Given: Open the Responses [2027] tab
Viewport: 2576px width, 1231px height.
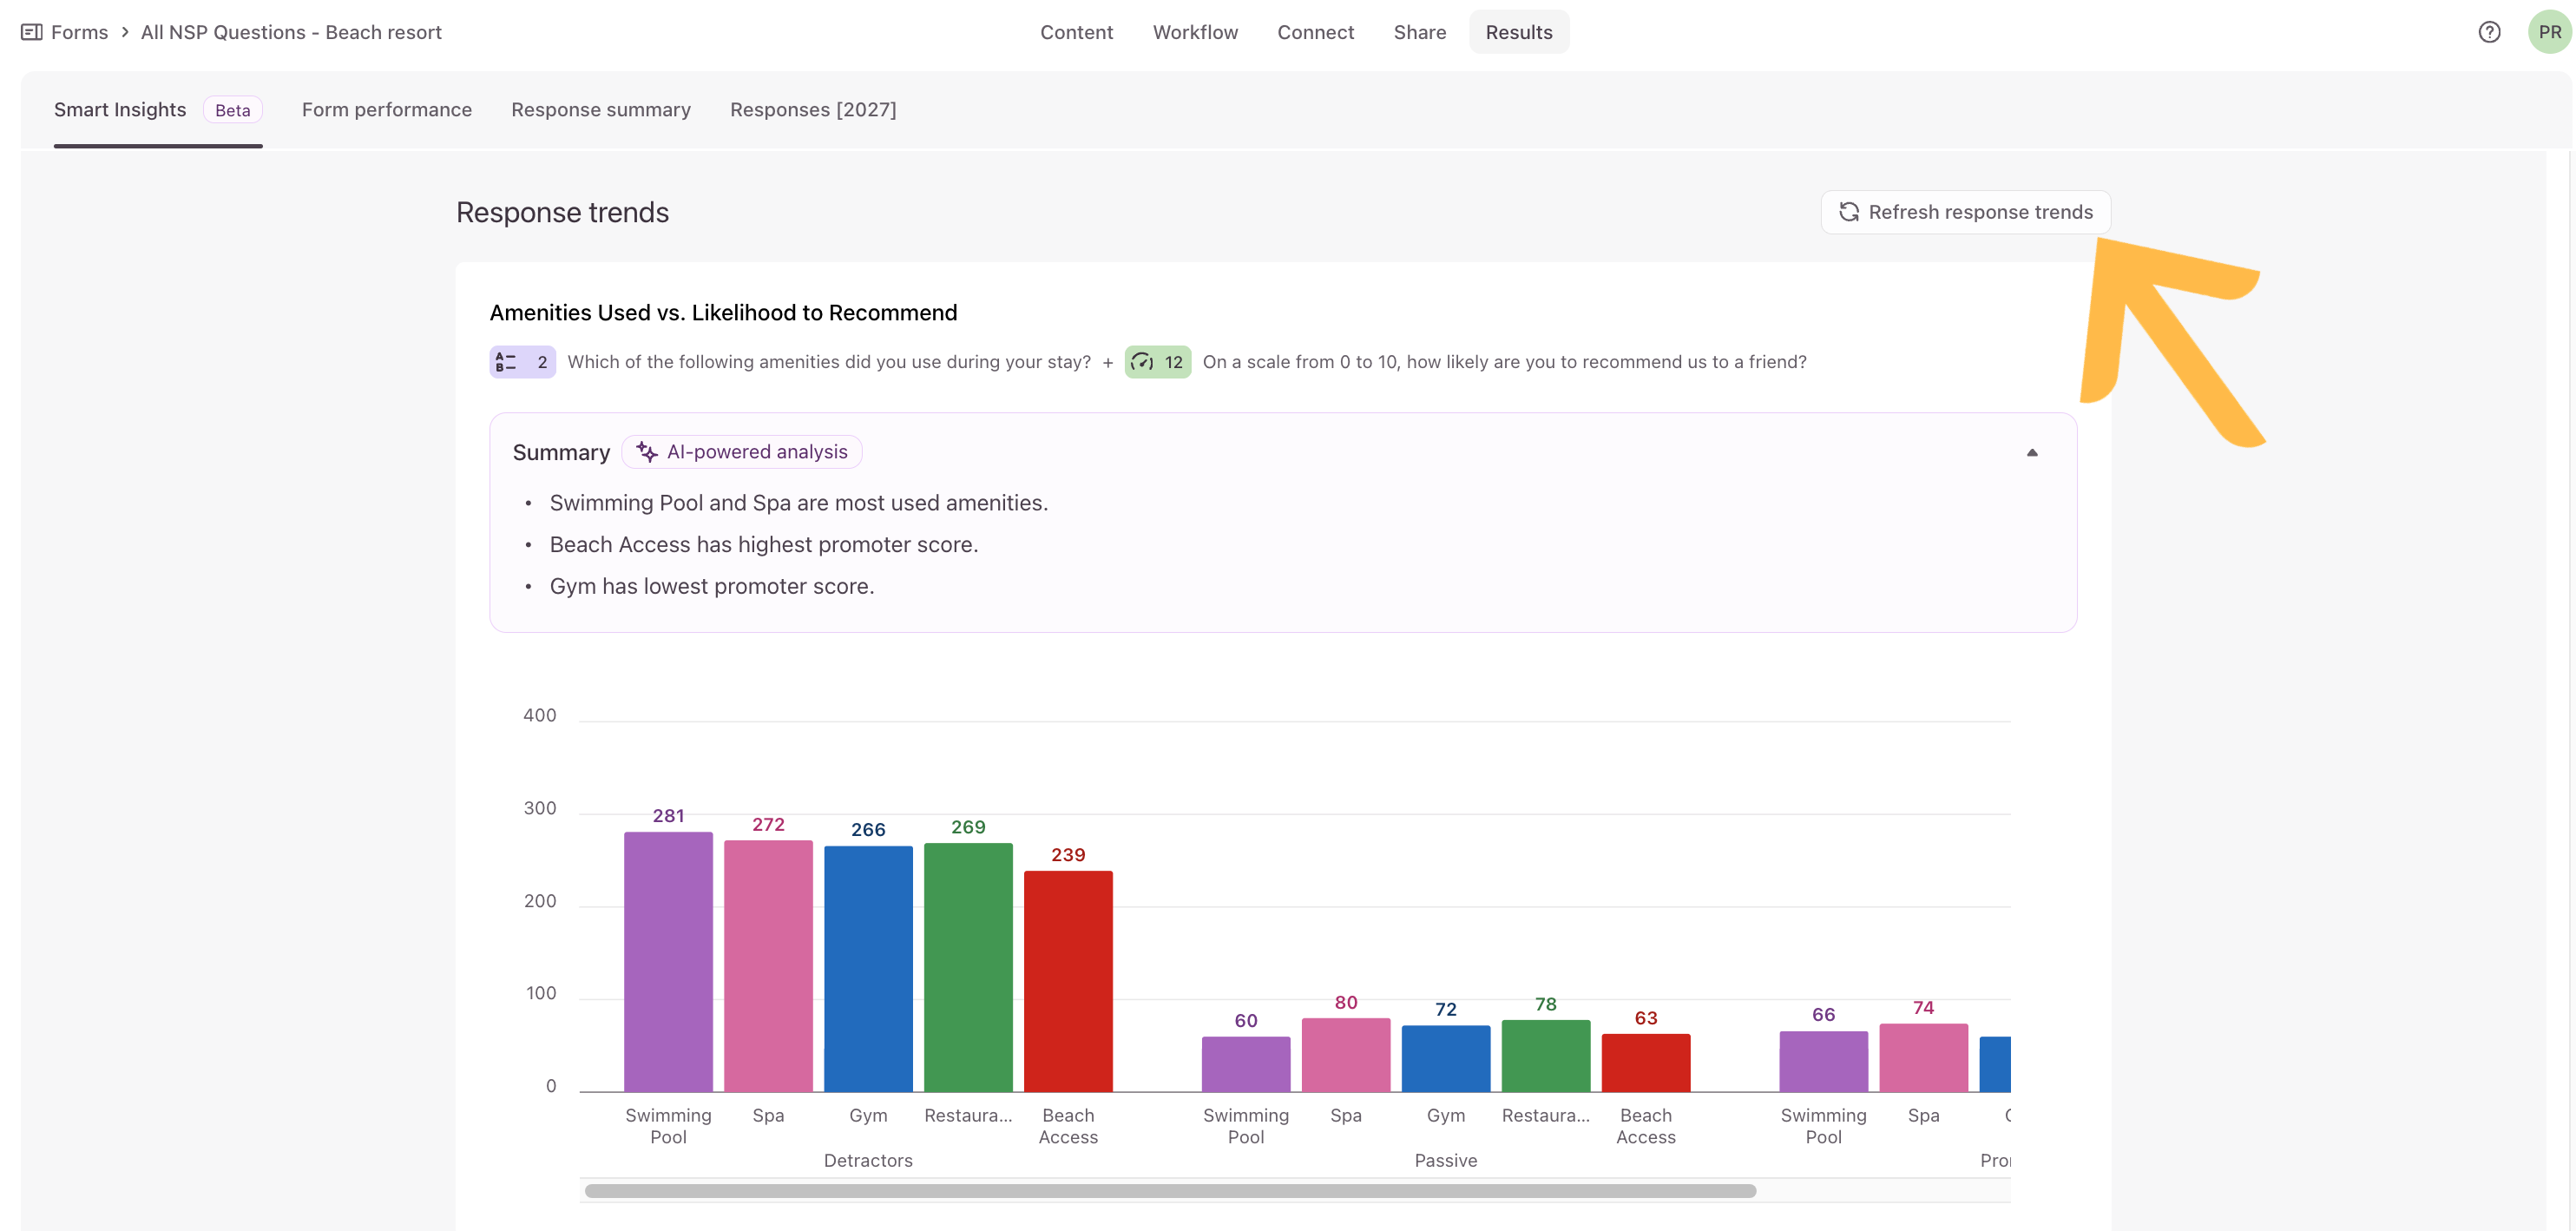Looking at the screenshot, I should click(813, 110).
